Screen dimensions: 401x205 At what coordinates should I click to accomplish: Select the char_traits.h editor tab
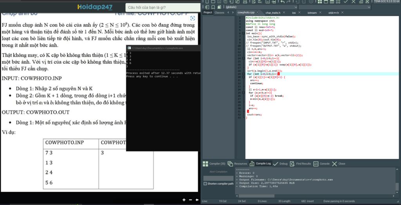pyautogui.click(x=273, y=12)
